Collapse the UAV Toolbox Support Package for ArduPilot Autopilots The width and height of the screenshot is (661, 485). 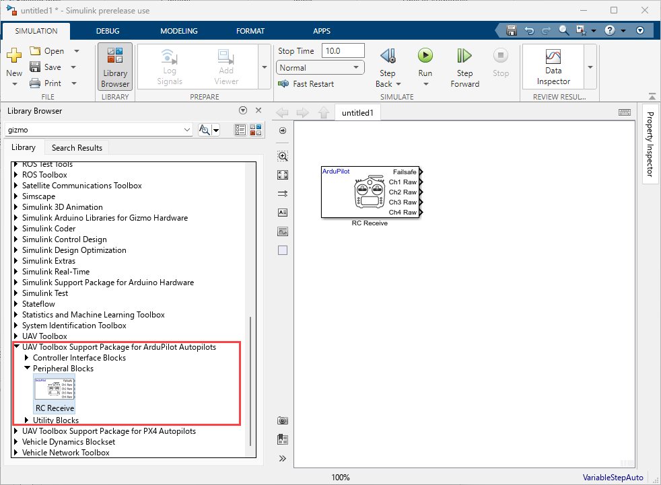click(17, 346)
